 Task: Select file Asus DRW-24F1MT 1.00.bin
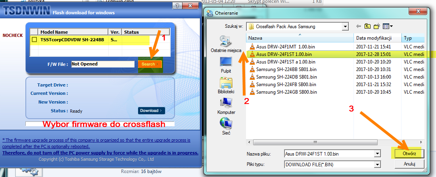[285, 46]
